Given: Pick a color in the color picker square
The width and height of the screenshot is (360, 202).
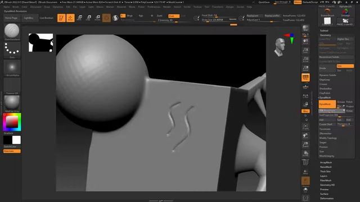Looking at the screenshot, I should pos(11,122).
